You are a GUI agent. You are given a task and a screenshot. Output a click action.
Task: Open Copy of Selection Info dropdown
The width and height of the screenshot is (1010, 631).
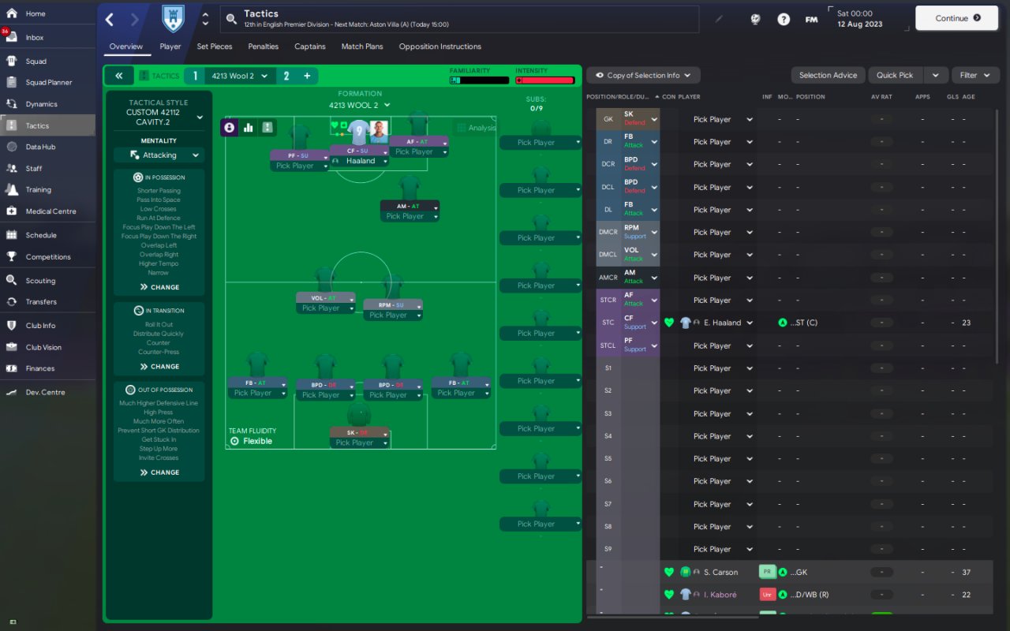coord(643,75)
